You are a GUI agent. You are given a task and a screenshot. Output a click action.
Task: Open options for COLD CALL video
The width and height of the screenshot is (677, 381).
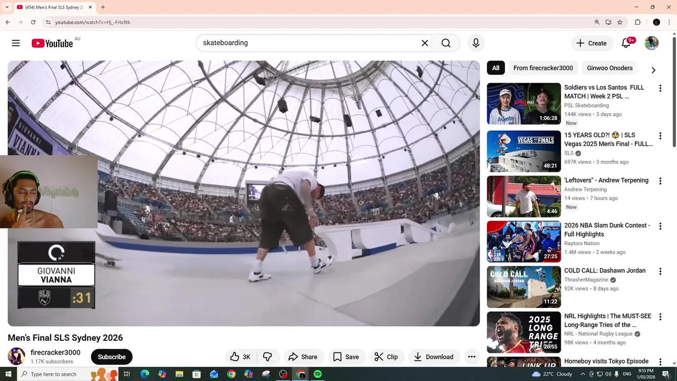[660, 271]
